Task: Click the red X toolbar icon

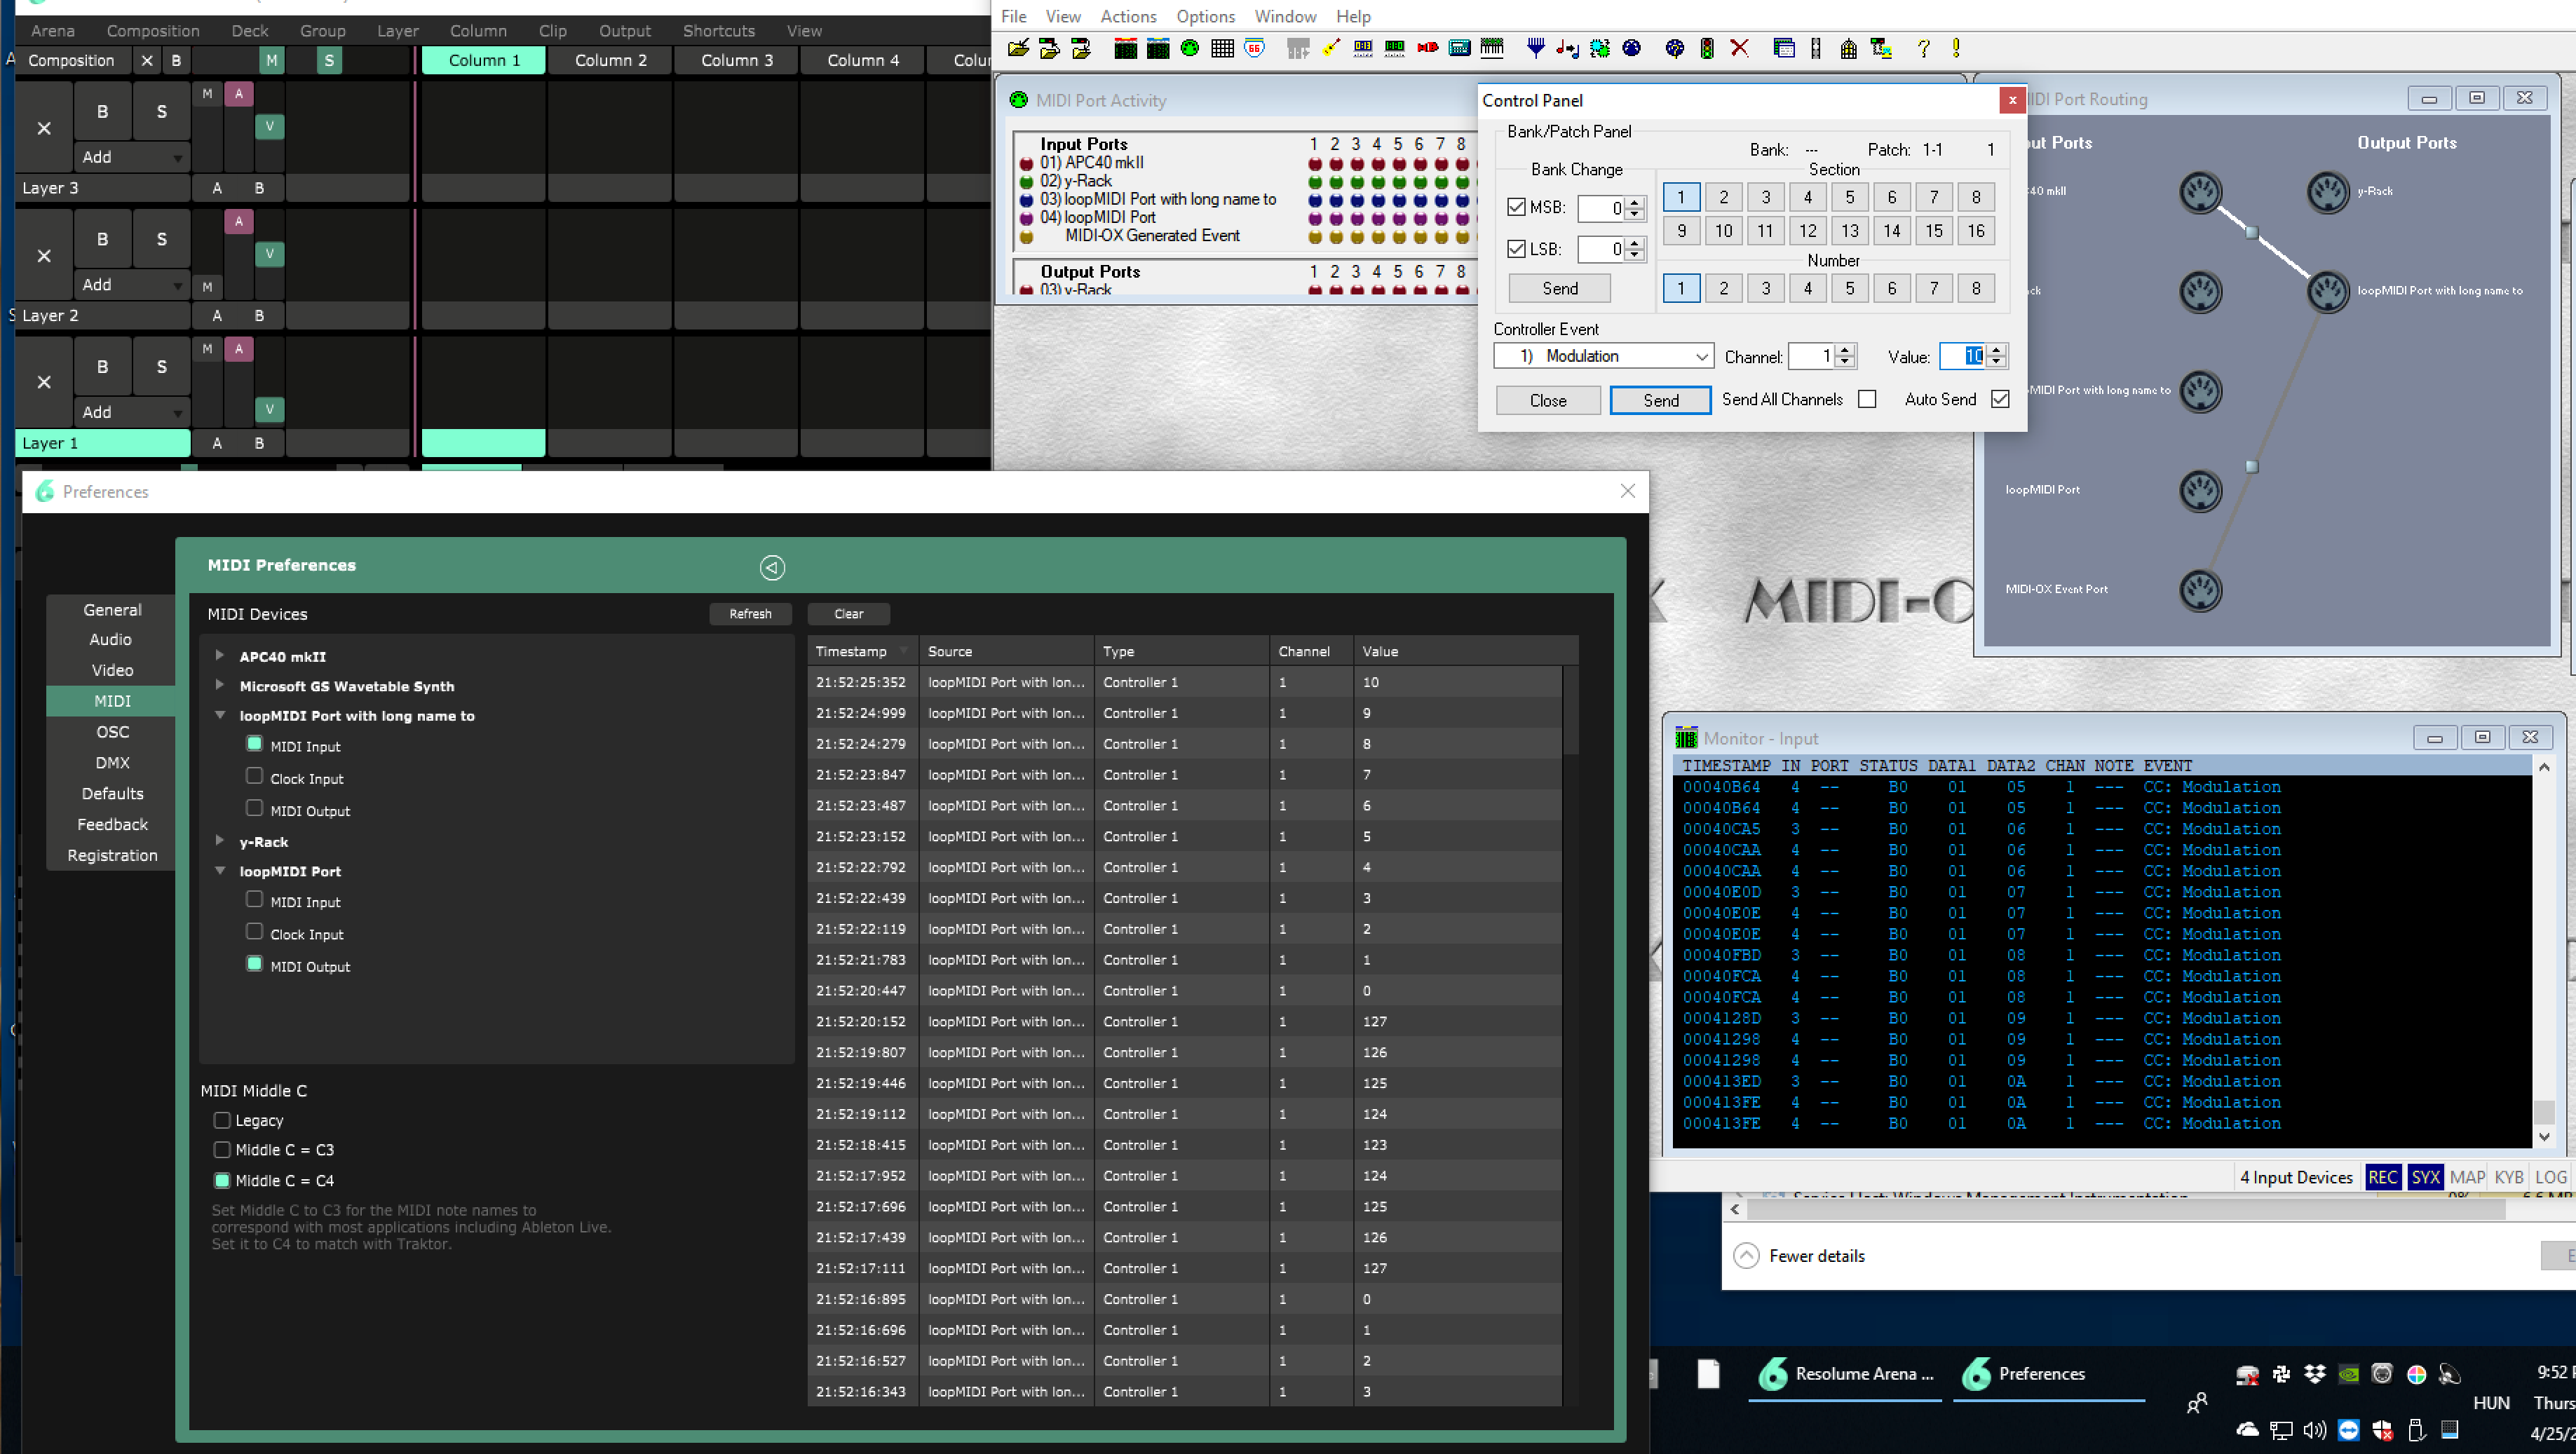Action: click(x=1740, y=48)
